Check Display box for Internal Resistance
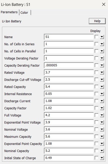 97,94
